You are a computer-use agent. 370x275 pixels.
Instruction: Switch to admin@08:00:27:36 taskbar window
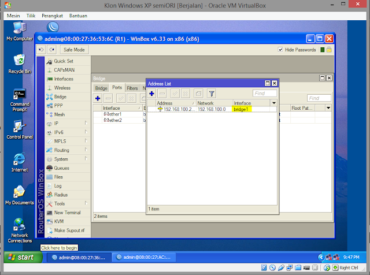[x=79, y=257]
